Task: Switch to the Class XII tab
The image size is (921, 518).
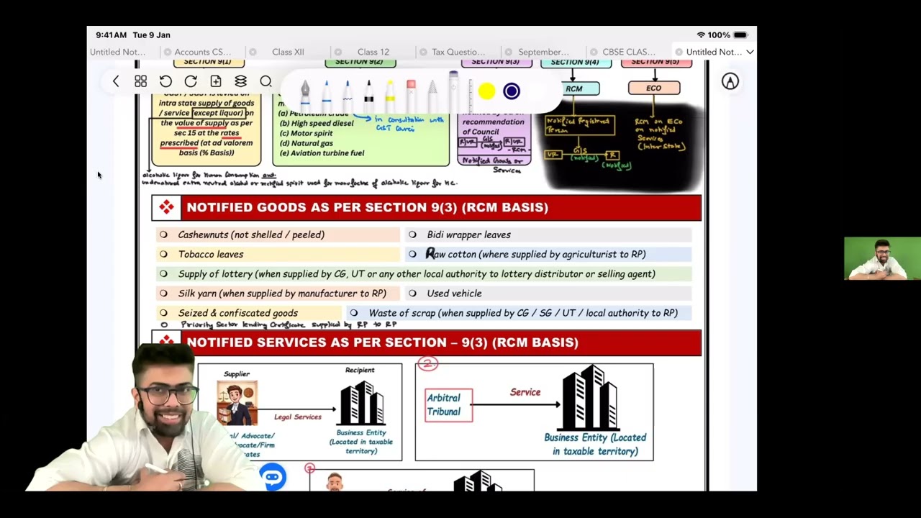Action: point(288,52)
